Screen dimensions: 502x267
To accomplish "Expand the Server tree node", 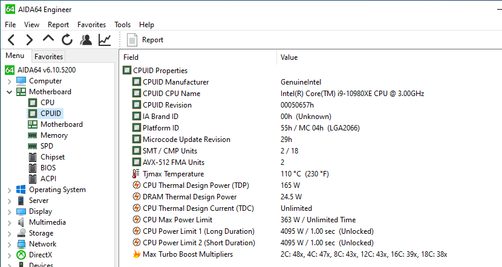I will click(9, 201).
